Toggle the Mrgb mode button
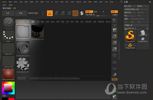The width and height of the screenshot is (153, 100). click(89, 12)
